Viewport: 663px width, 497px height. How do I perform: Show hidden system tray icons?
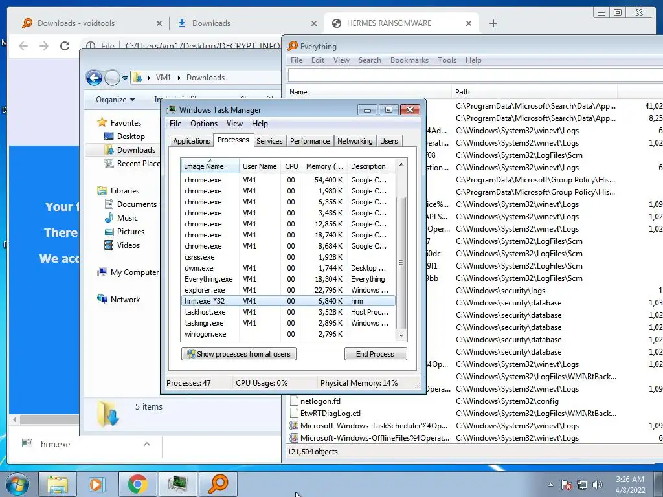coord(550,485)
